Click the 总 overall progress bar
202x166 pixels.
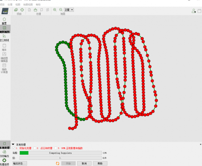click(x=61, y=158)
